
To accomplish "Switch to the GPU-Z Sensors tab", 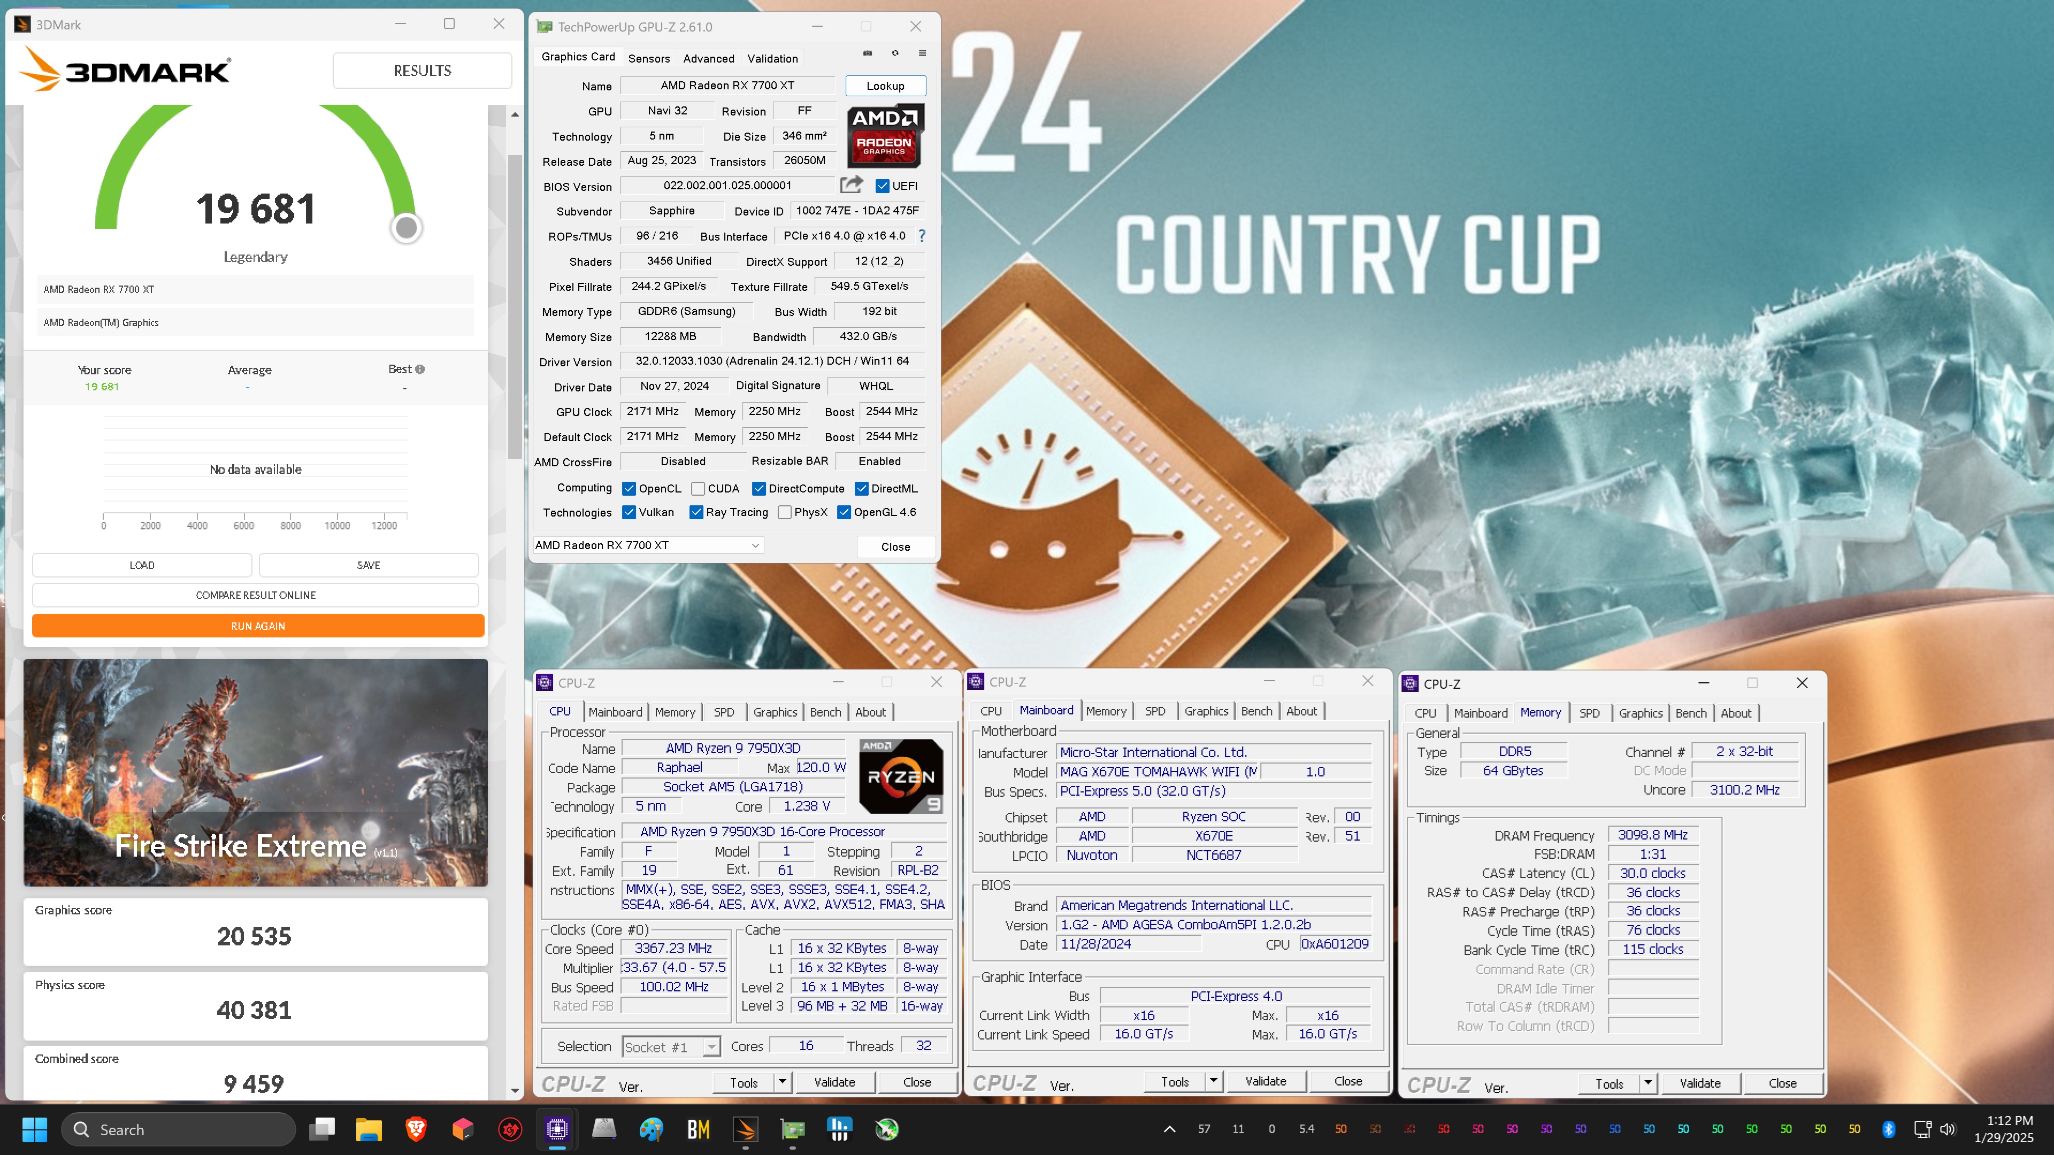I will click(649, 58).
